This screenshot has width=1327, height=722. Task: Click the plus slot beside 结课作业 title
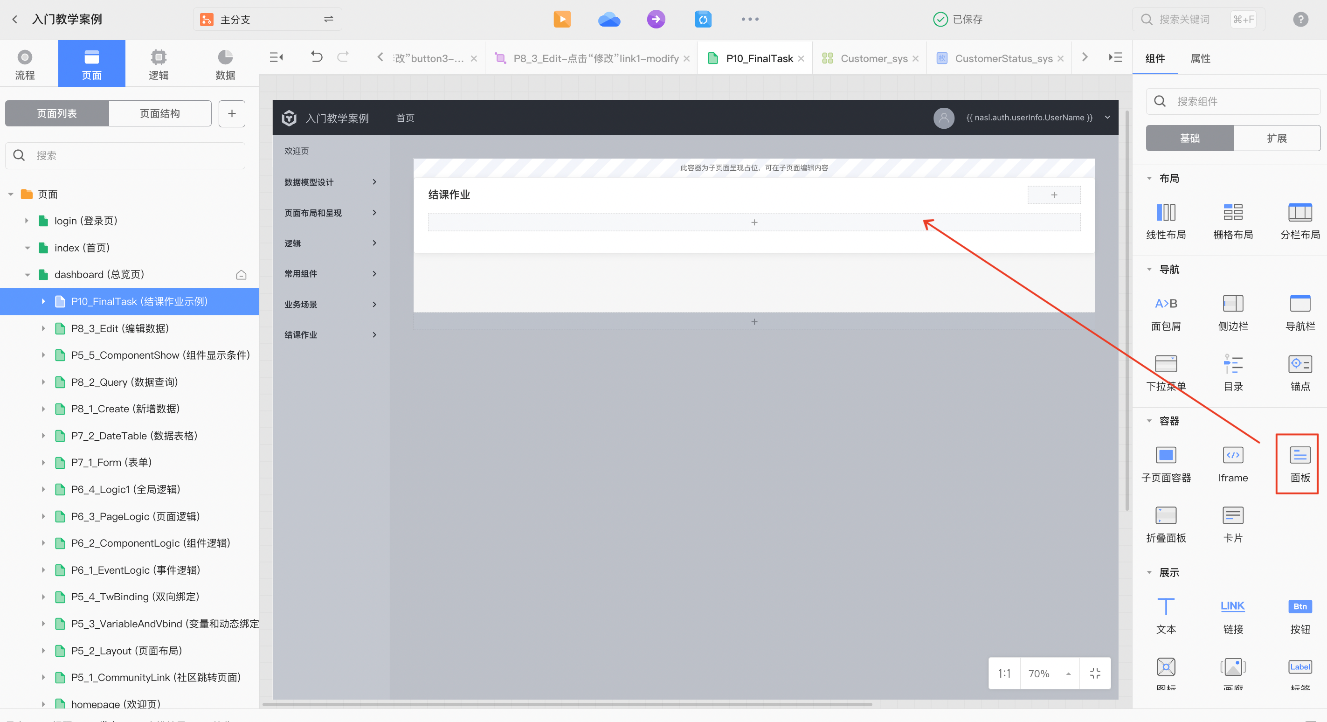pyautogui.click(x=1054, y=195)
